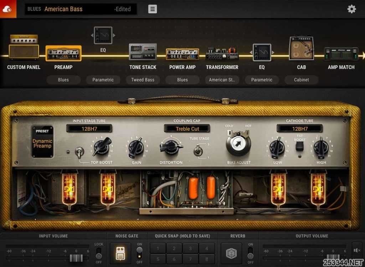
Task: Click the Bias Adjust key knob
Action: pyautogui.click(x=238, y=143)
